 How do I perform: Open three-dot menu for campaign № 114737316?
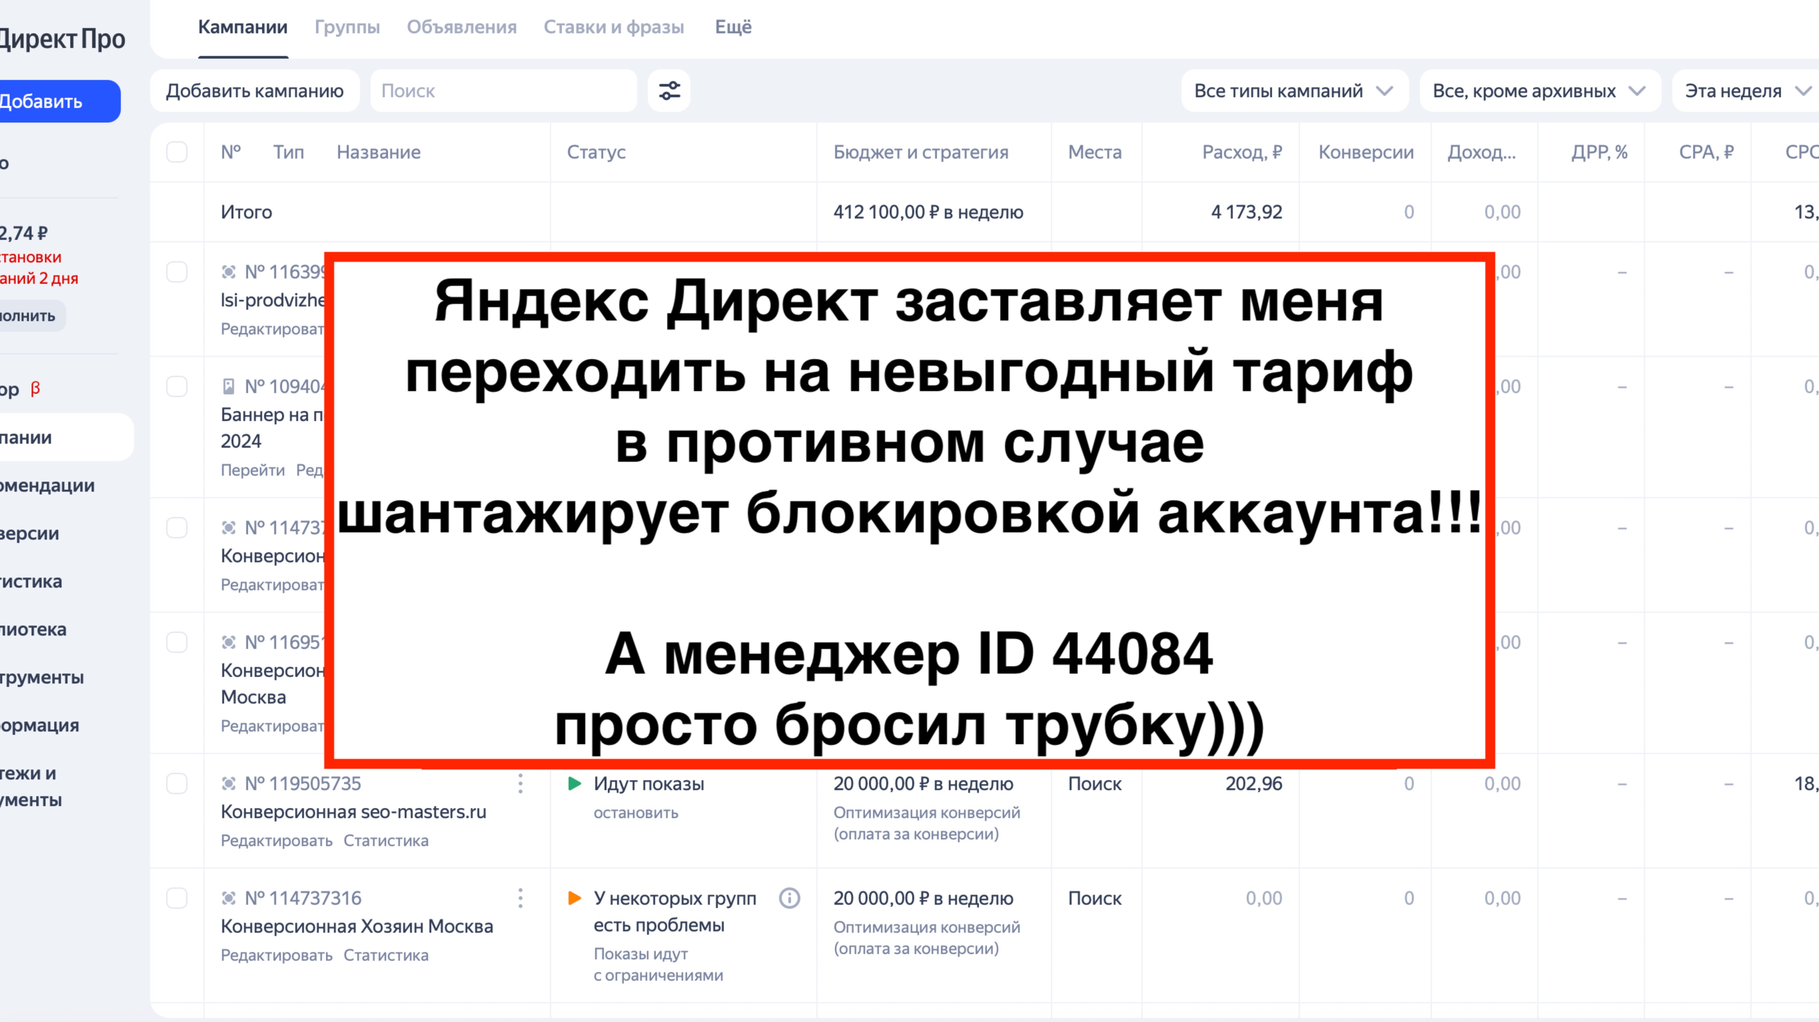point(520,898)
